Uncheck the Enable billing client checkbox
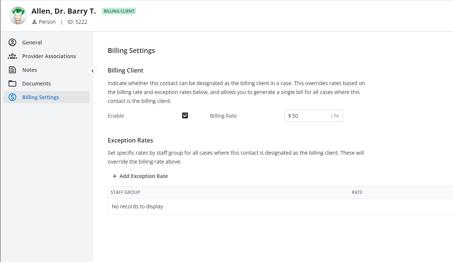This screenshot has height=262, width=453. click(185, 115)
